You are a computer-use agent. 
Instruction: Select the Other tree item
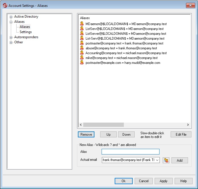coord(19,42)
